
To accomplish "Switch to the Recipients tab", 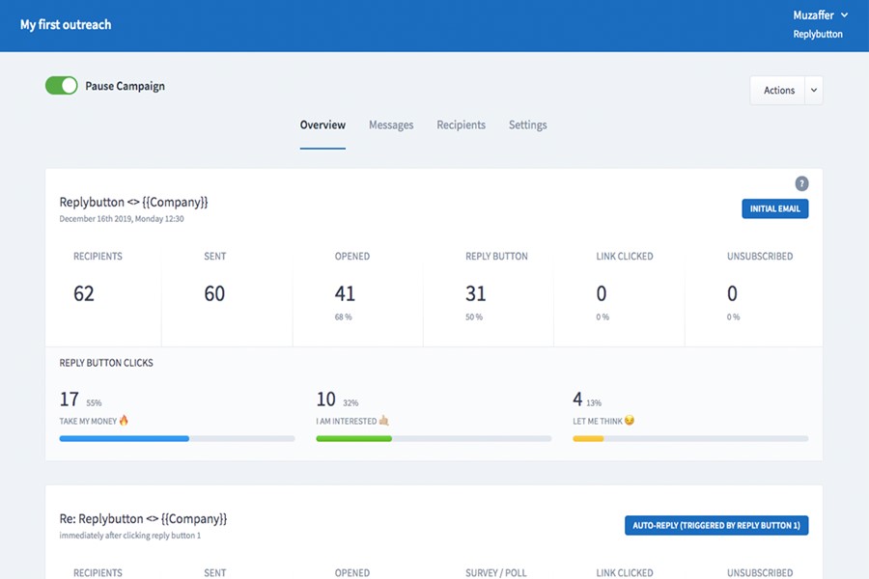I will pos(462,125).
